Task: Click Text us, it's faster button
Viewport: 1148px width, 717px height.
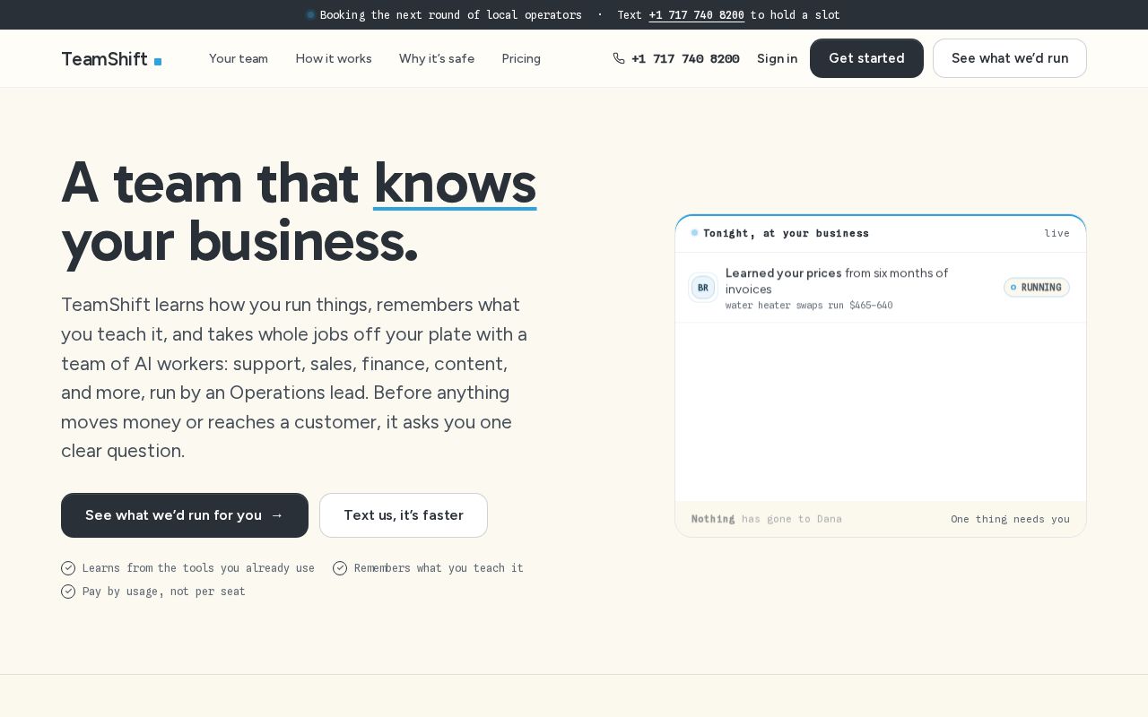Action: pyautogui.click(x=404, y=515)
